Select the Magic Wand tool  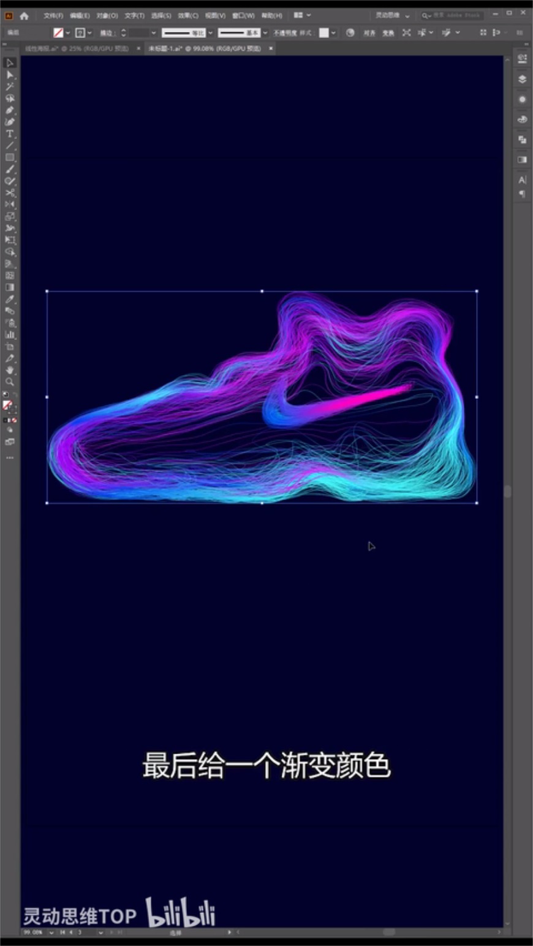10,86
